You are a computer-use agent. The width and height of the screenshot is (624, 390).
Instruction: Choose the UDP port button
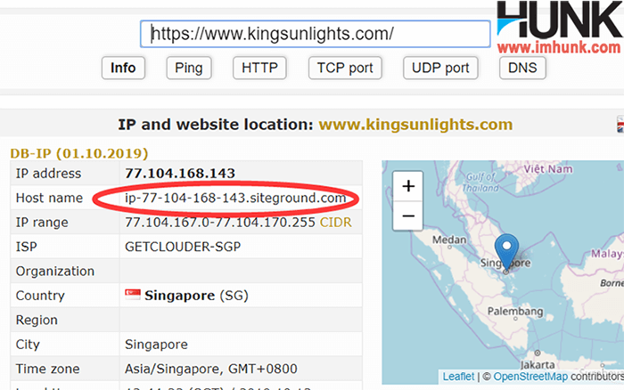pyautogui.click(x=440, y=68)
